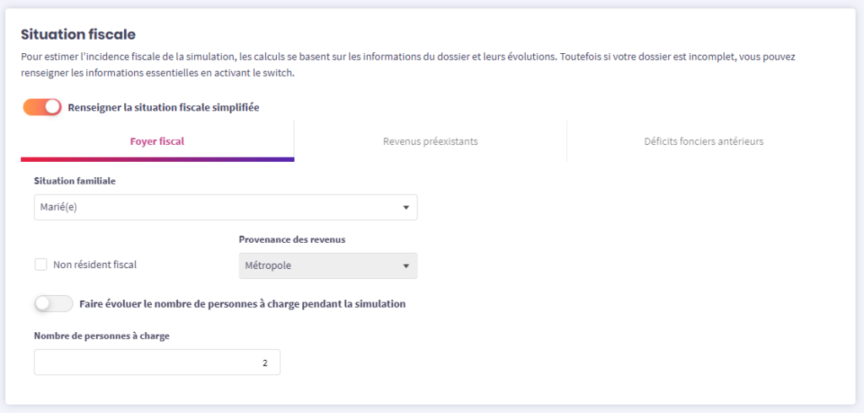This screenshot has height=413, width=864.
Task: Click the arrow beside Marié(e)
Action: point(405,207)
